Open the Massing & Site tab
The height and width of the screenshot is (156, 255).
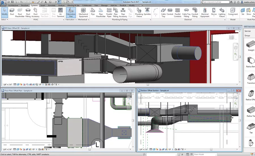point(73,5)
